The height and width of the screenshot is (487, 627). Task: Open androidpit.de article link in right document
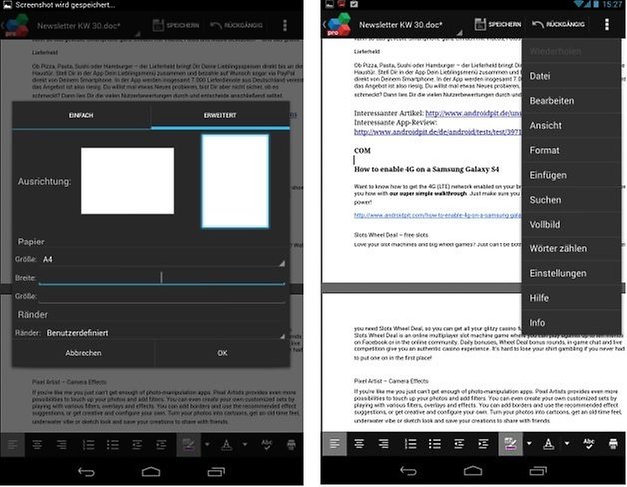point(474,113)
